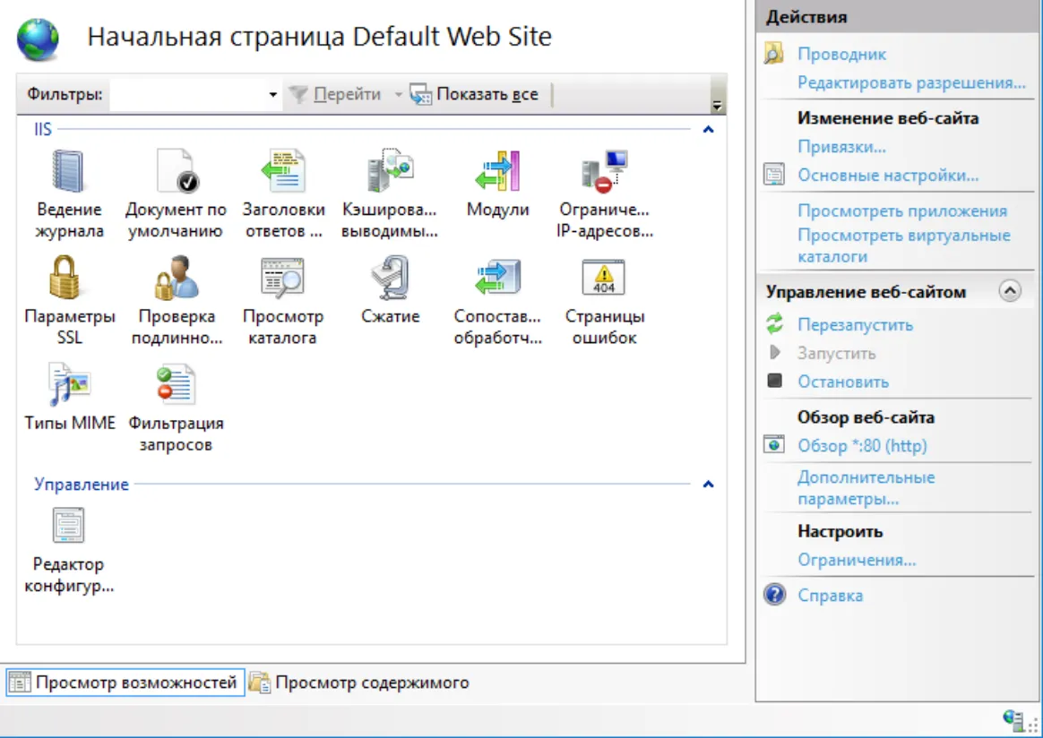
Task: Stop the website with Остановить
Action: tap(843, 382)
